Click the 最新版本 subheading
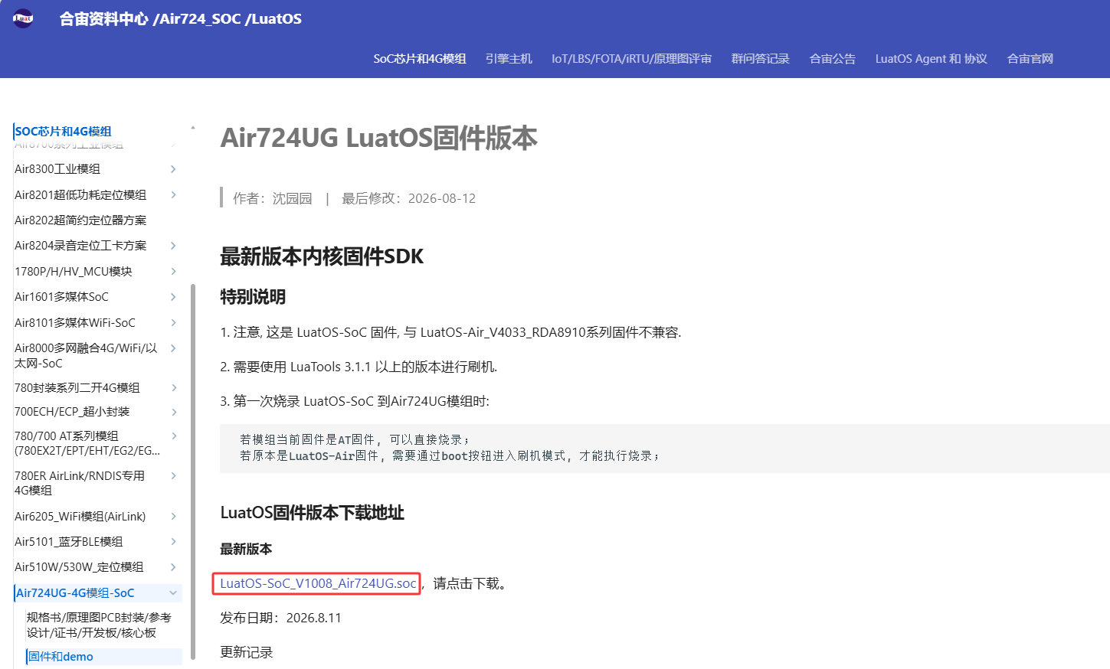 pos(246,549)
